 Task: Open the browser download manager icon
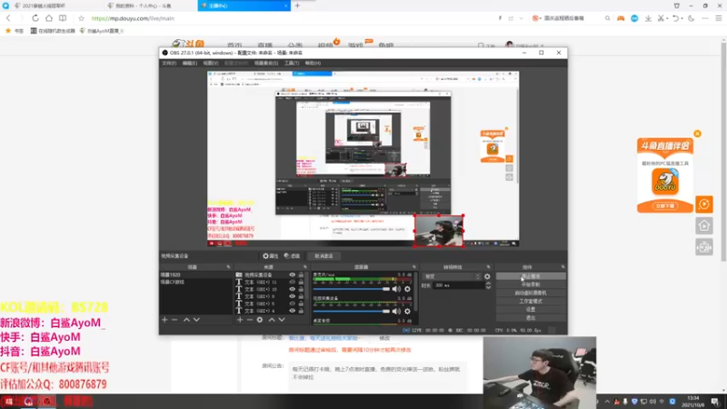click(648, 18)
